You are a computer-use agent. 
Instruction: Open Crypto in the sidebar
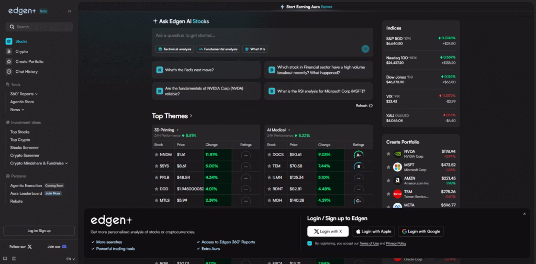coord(21,51)
